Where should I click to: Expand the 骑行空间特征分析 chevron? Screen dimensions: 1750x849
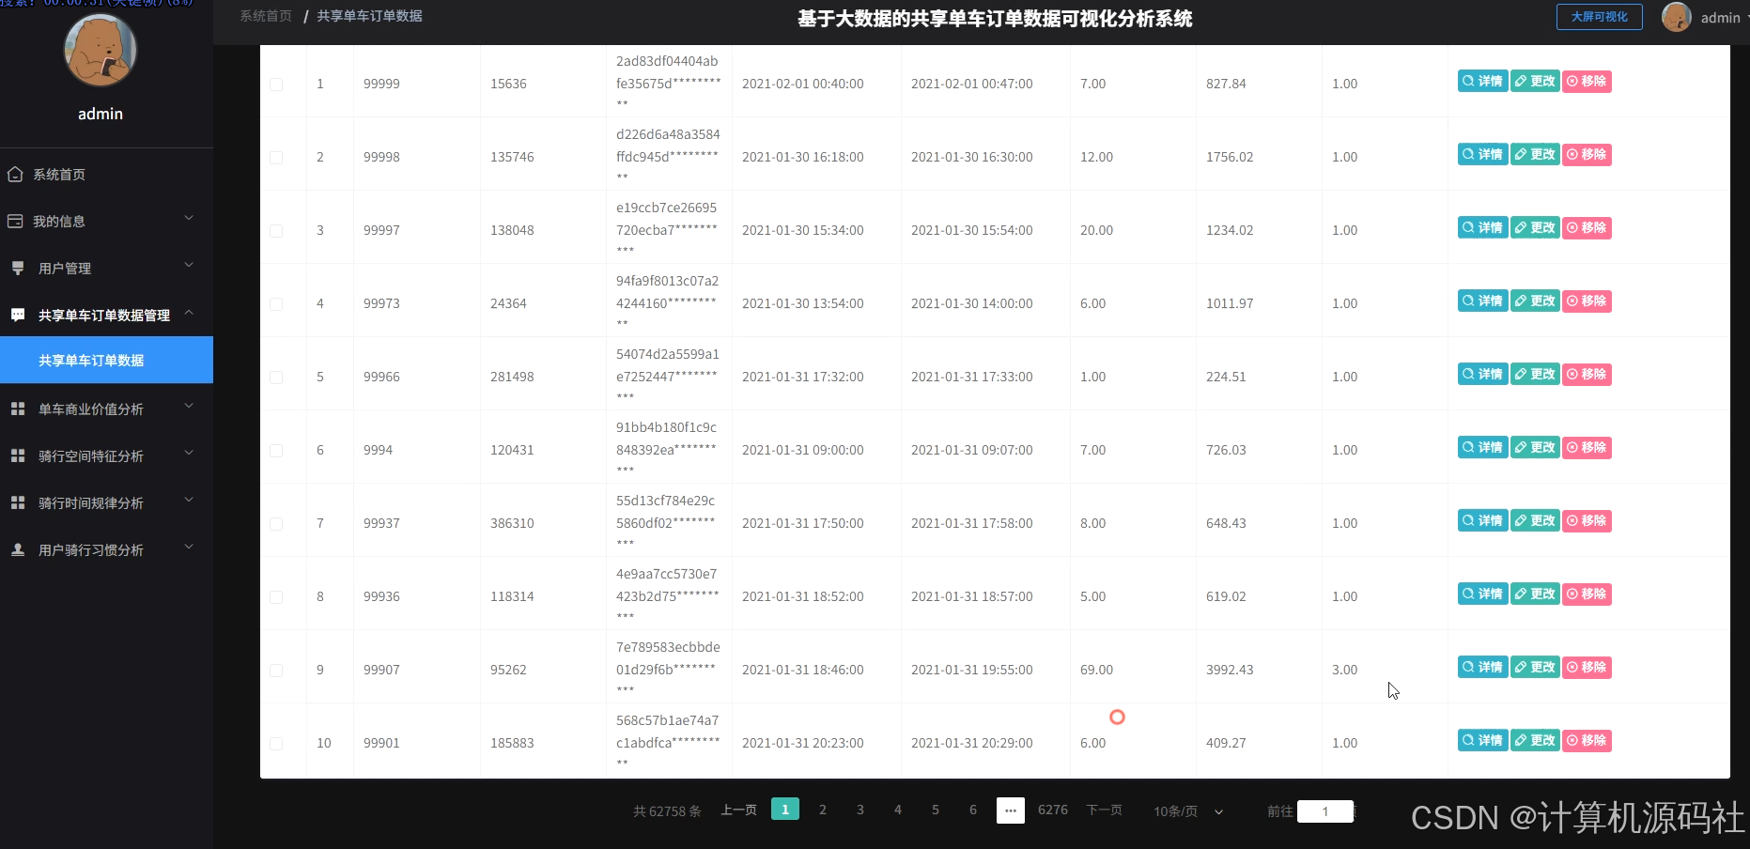click(189, 453)
